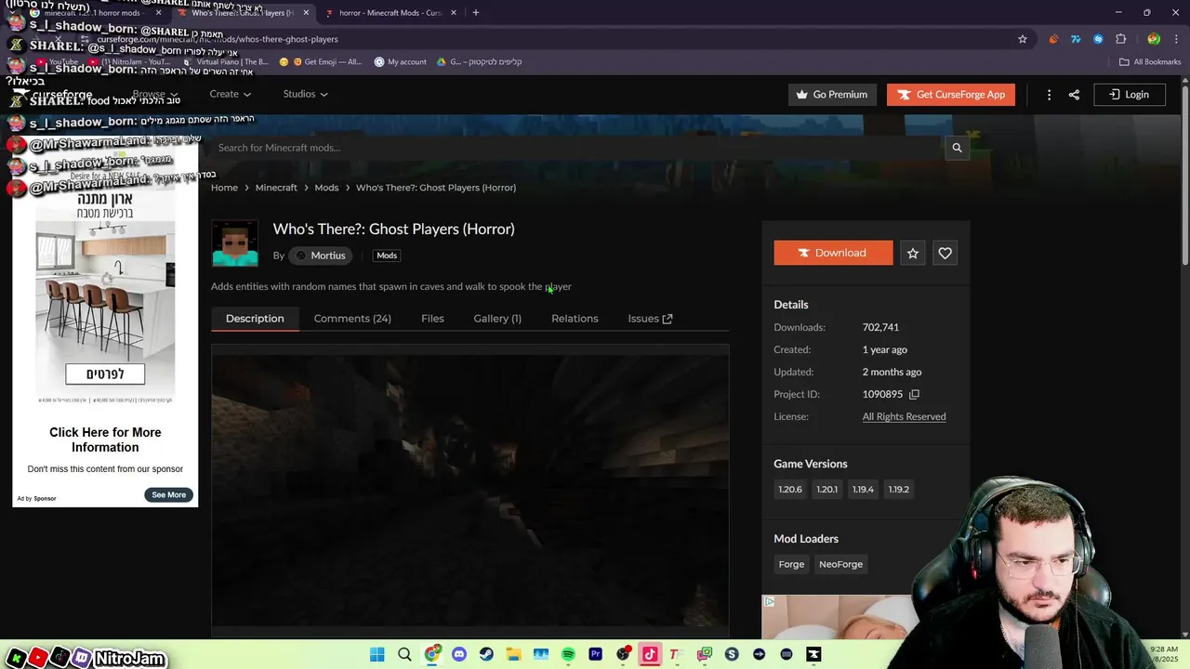The image size is (1190, 669).
Task: Open the Files tab
Action: [x=432, y=318]
